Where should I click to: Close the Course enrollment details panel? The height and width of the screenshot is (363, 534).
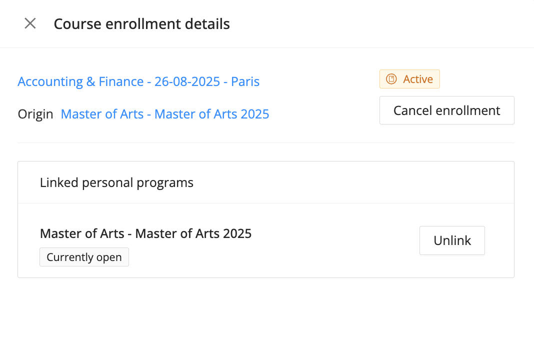30,23
